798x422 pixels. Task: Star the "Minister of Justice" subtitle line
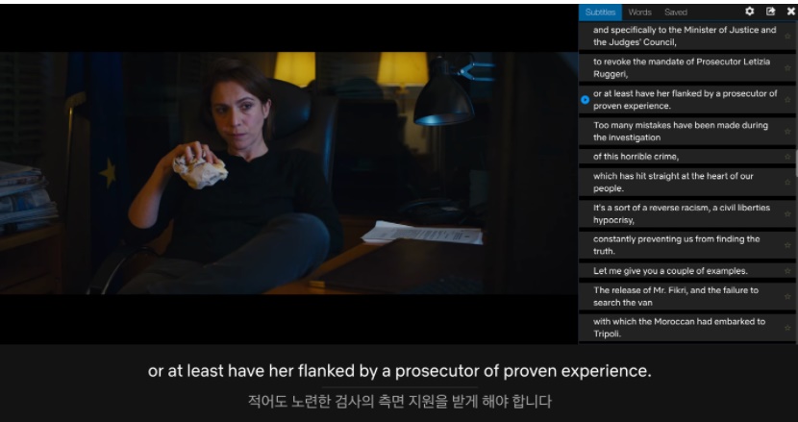pyautogui.click(x=787, y=37)
